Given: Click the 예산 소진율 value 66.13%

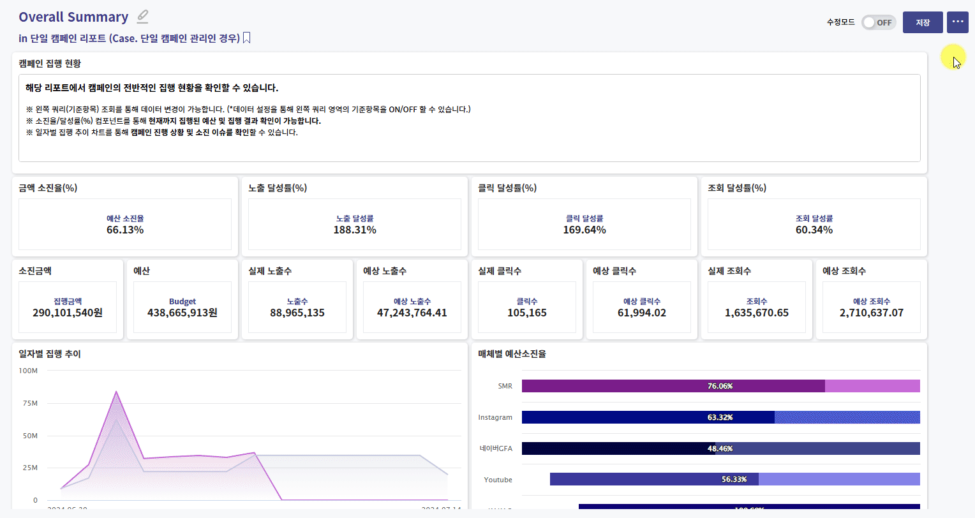Looking at the screenshot, I should [125, 230].
